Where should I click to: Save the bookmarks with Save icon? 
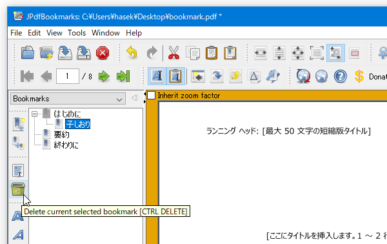point(65,52)
